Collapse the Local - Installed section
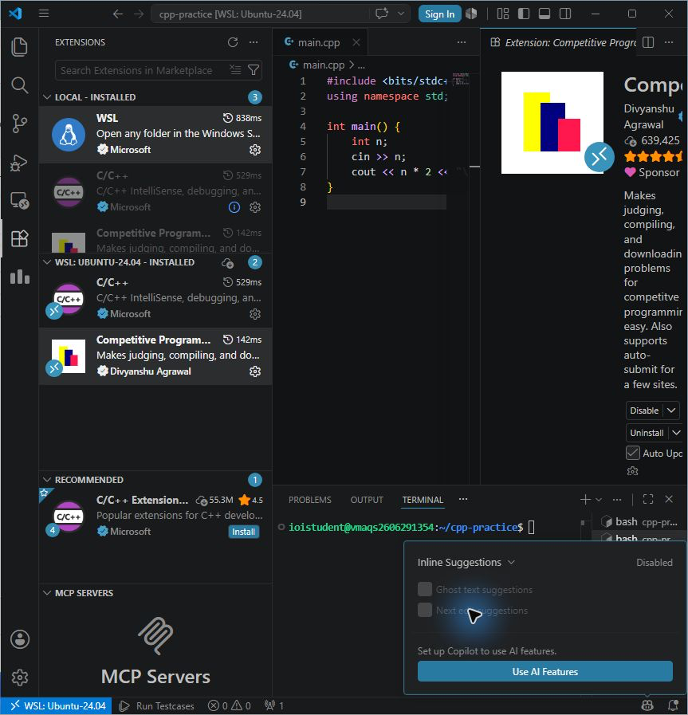The height and width of the screenshot is (715, 688). pyautogui.click(x=47, y=97)
